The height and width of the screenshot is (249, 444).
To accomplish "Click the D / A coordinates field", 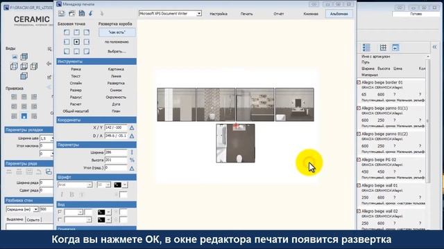I will tap(116, 136).
